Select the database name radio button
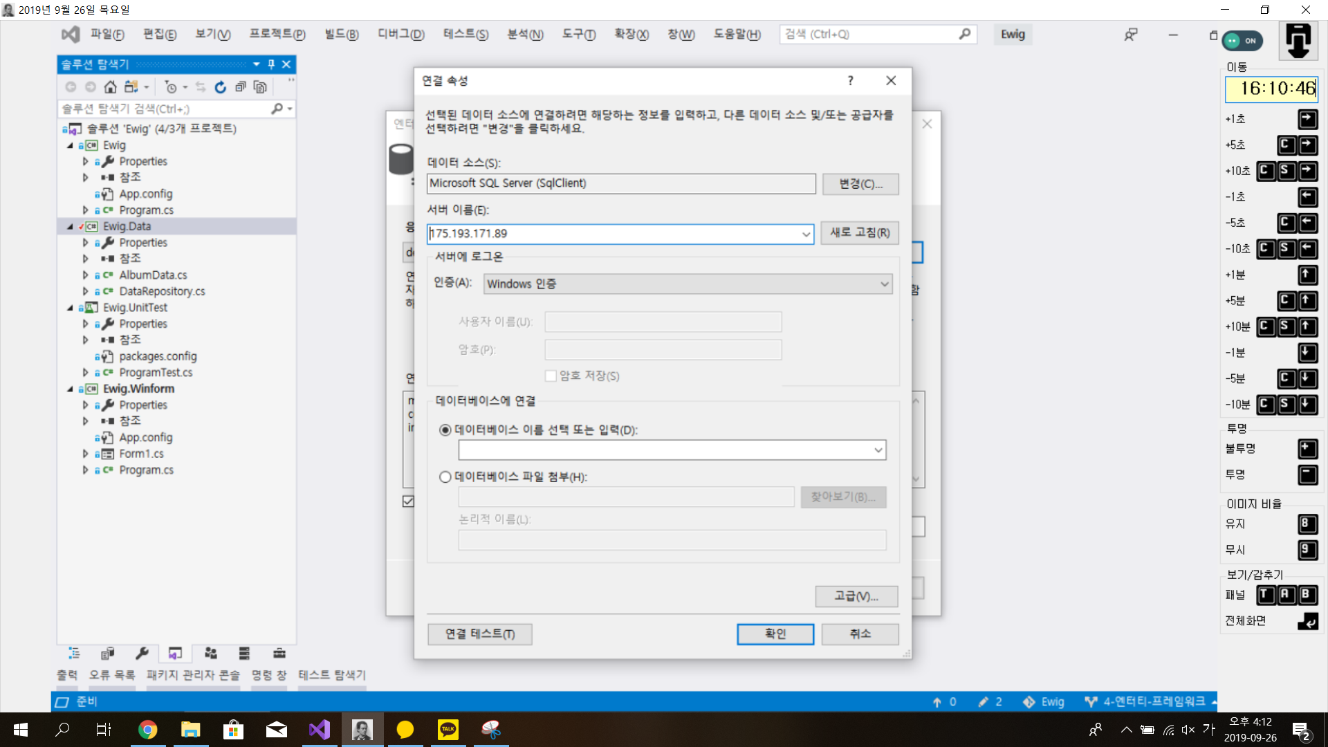 click(445, 430)
